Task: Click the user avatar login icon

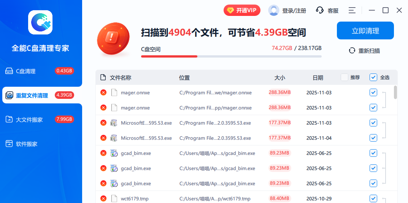Action: tap(273, 11)
